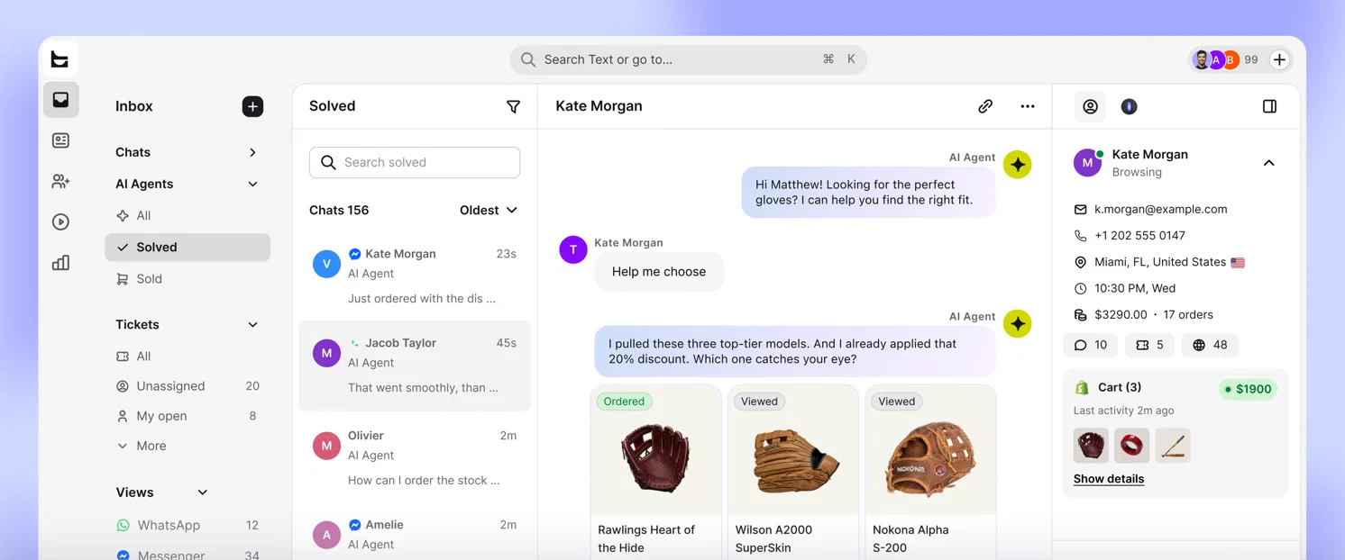Click the email k.morgan@example.com
The width and height of the screenshot is (1345, 560).
1160,209
